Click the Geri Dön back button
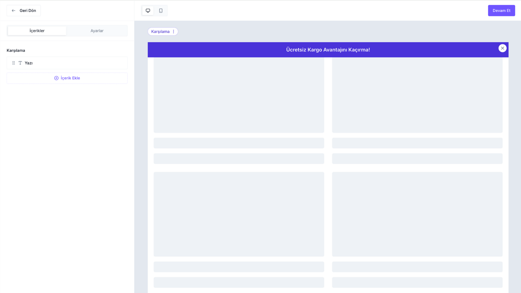 coord(24,11)
